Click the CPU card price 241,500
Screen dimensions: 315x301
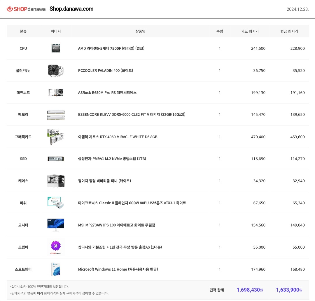258,48
